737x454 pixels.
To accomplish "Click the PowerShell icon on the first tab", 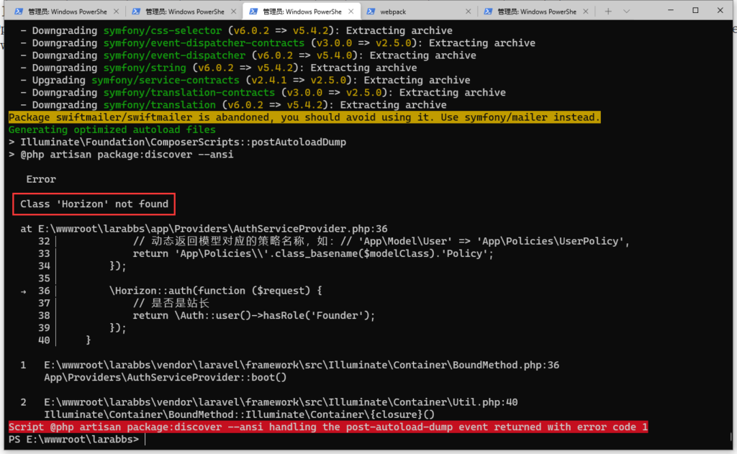I will [x=17, y=11].
